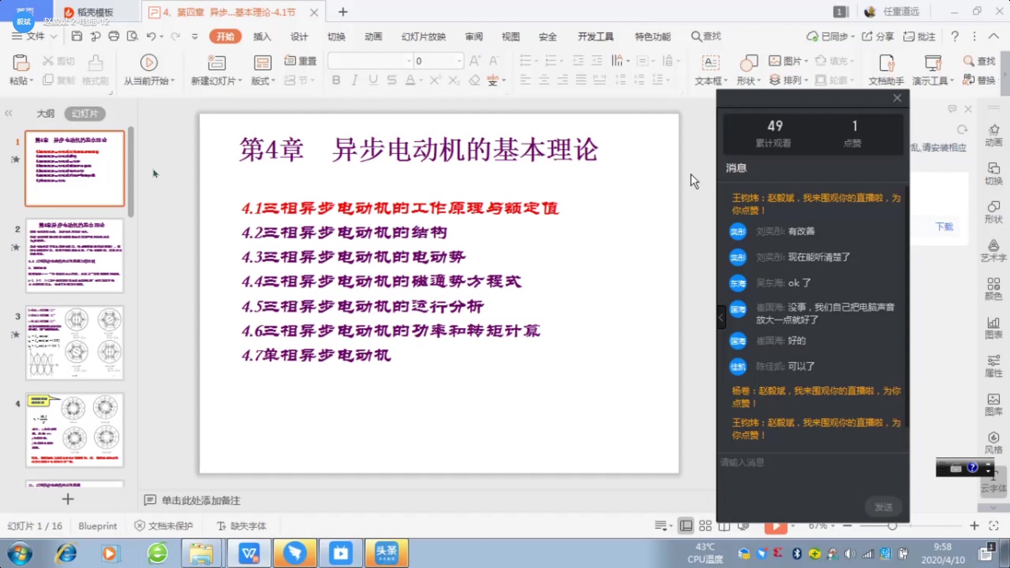Select slide 3 thumbnail

tap(75, 343)
